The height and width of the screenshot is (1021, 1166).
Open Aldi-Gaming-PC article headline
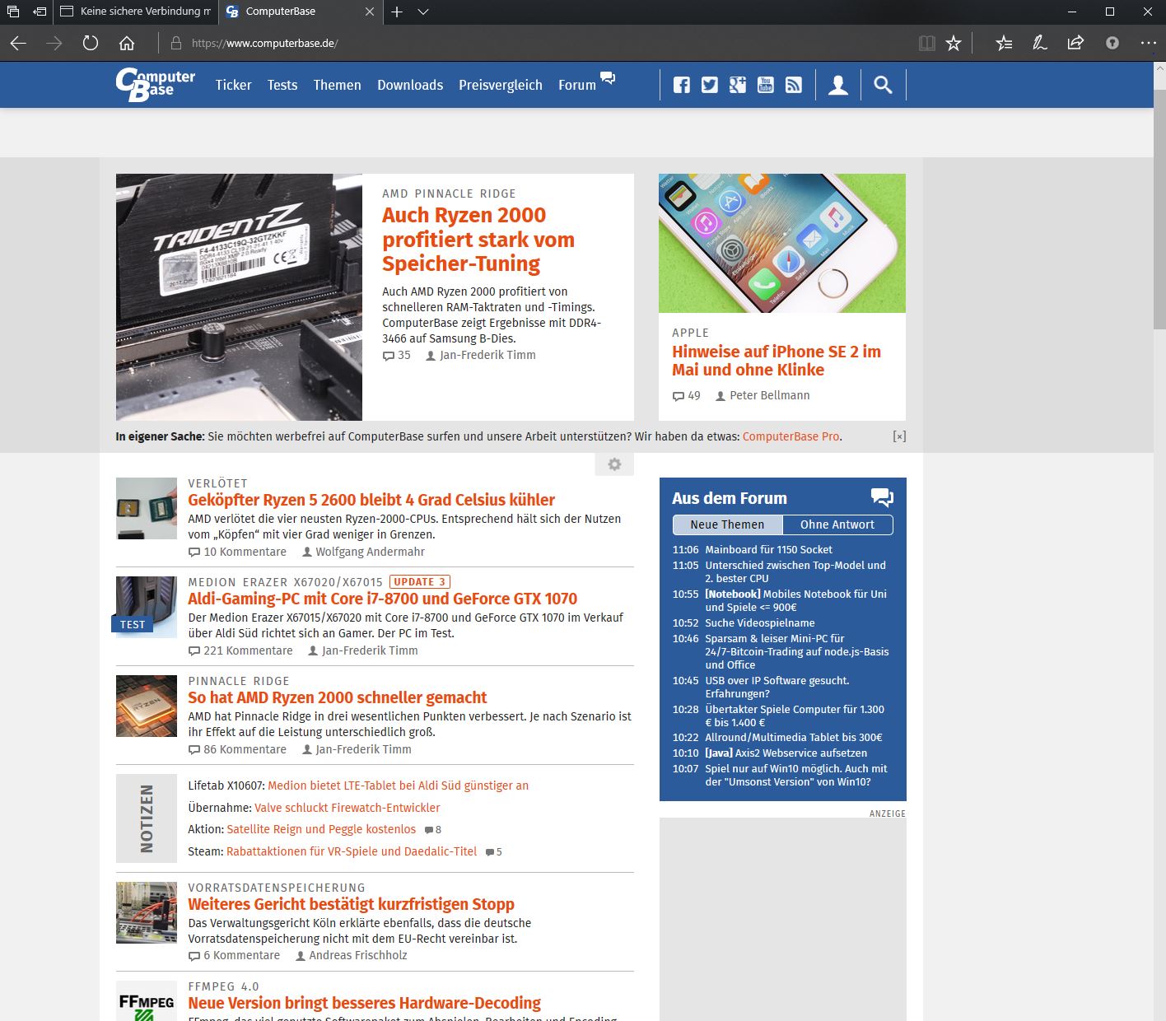383,599
